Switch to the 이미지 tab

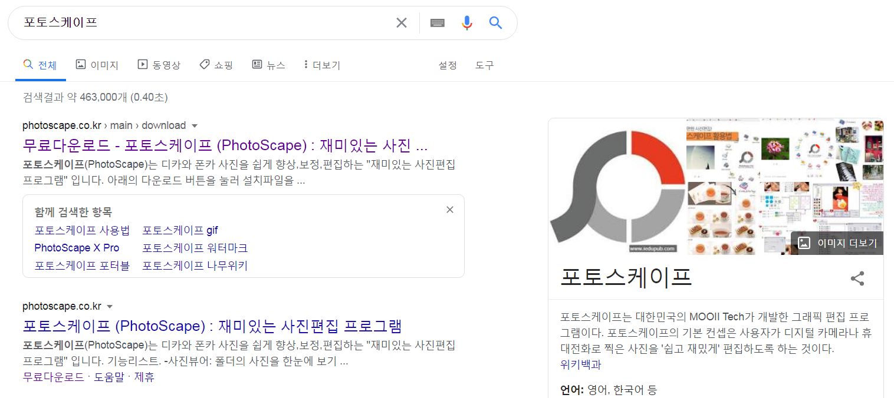97,65
